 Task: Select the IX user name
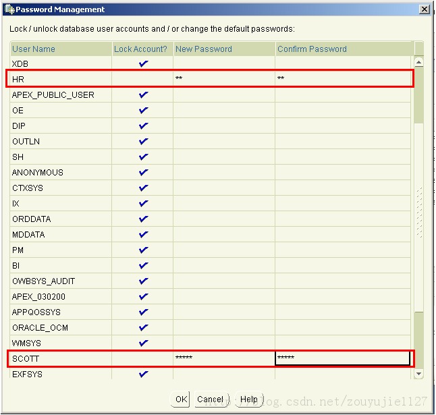[16, 204]
